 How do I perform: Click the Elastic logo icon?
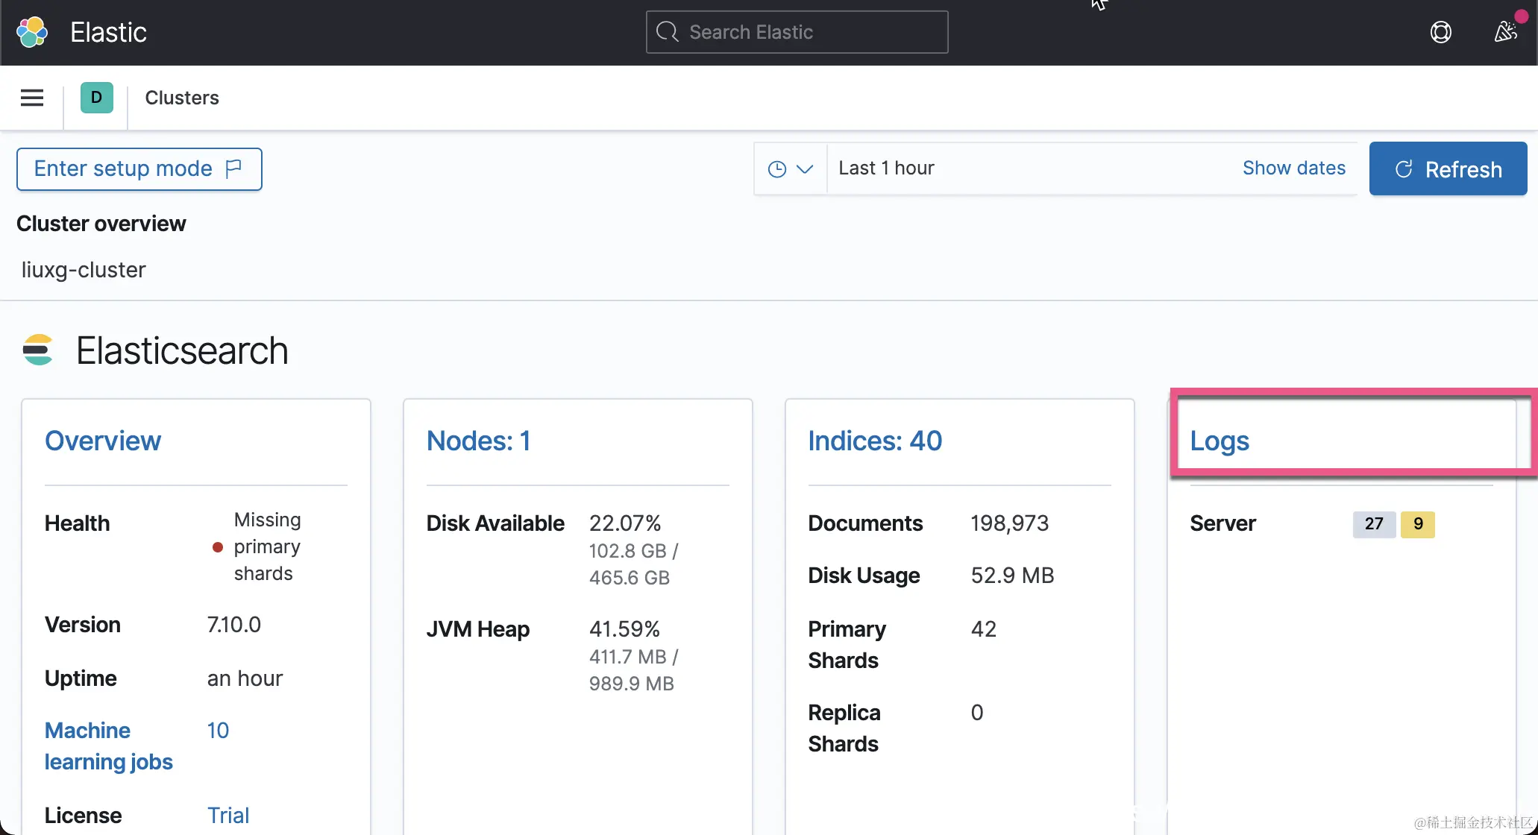(32, 32)
